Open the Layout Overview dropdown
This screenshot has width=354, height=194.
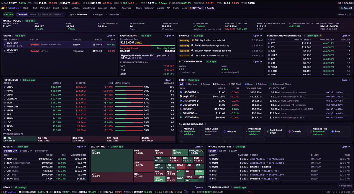click(x=79, y=14)
